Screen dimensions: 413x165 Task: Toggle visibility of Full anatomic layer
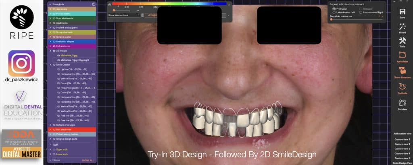(x=54, y=46)
